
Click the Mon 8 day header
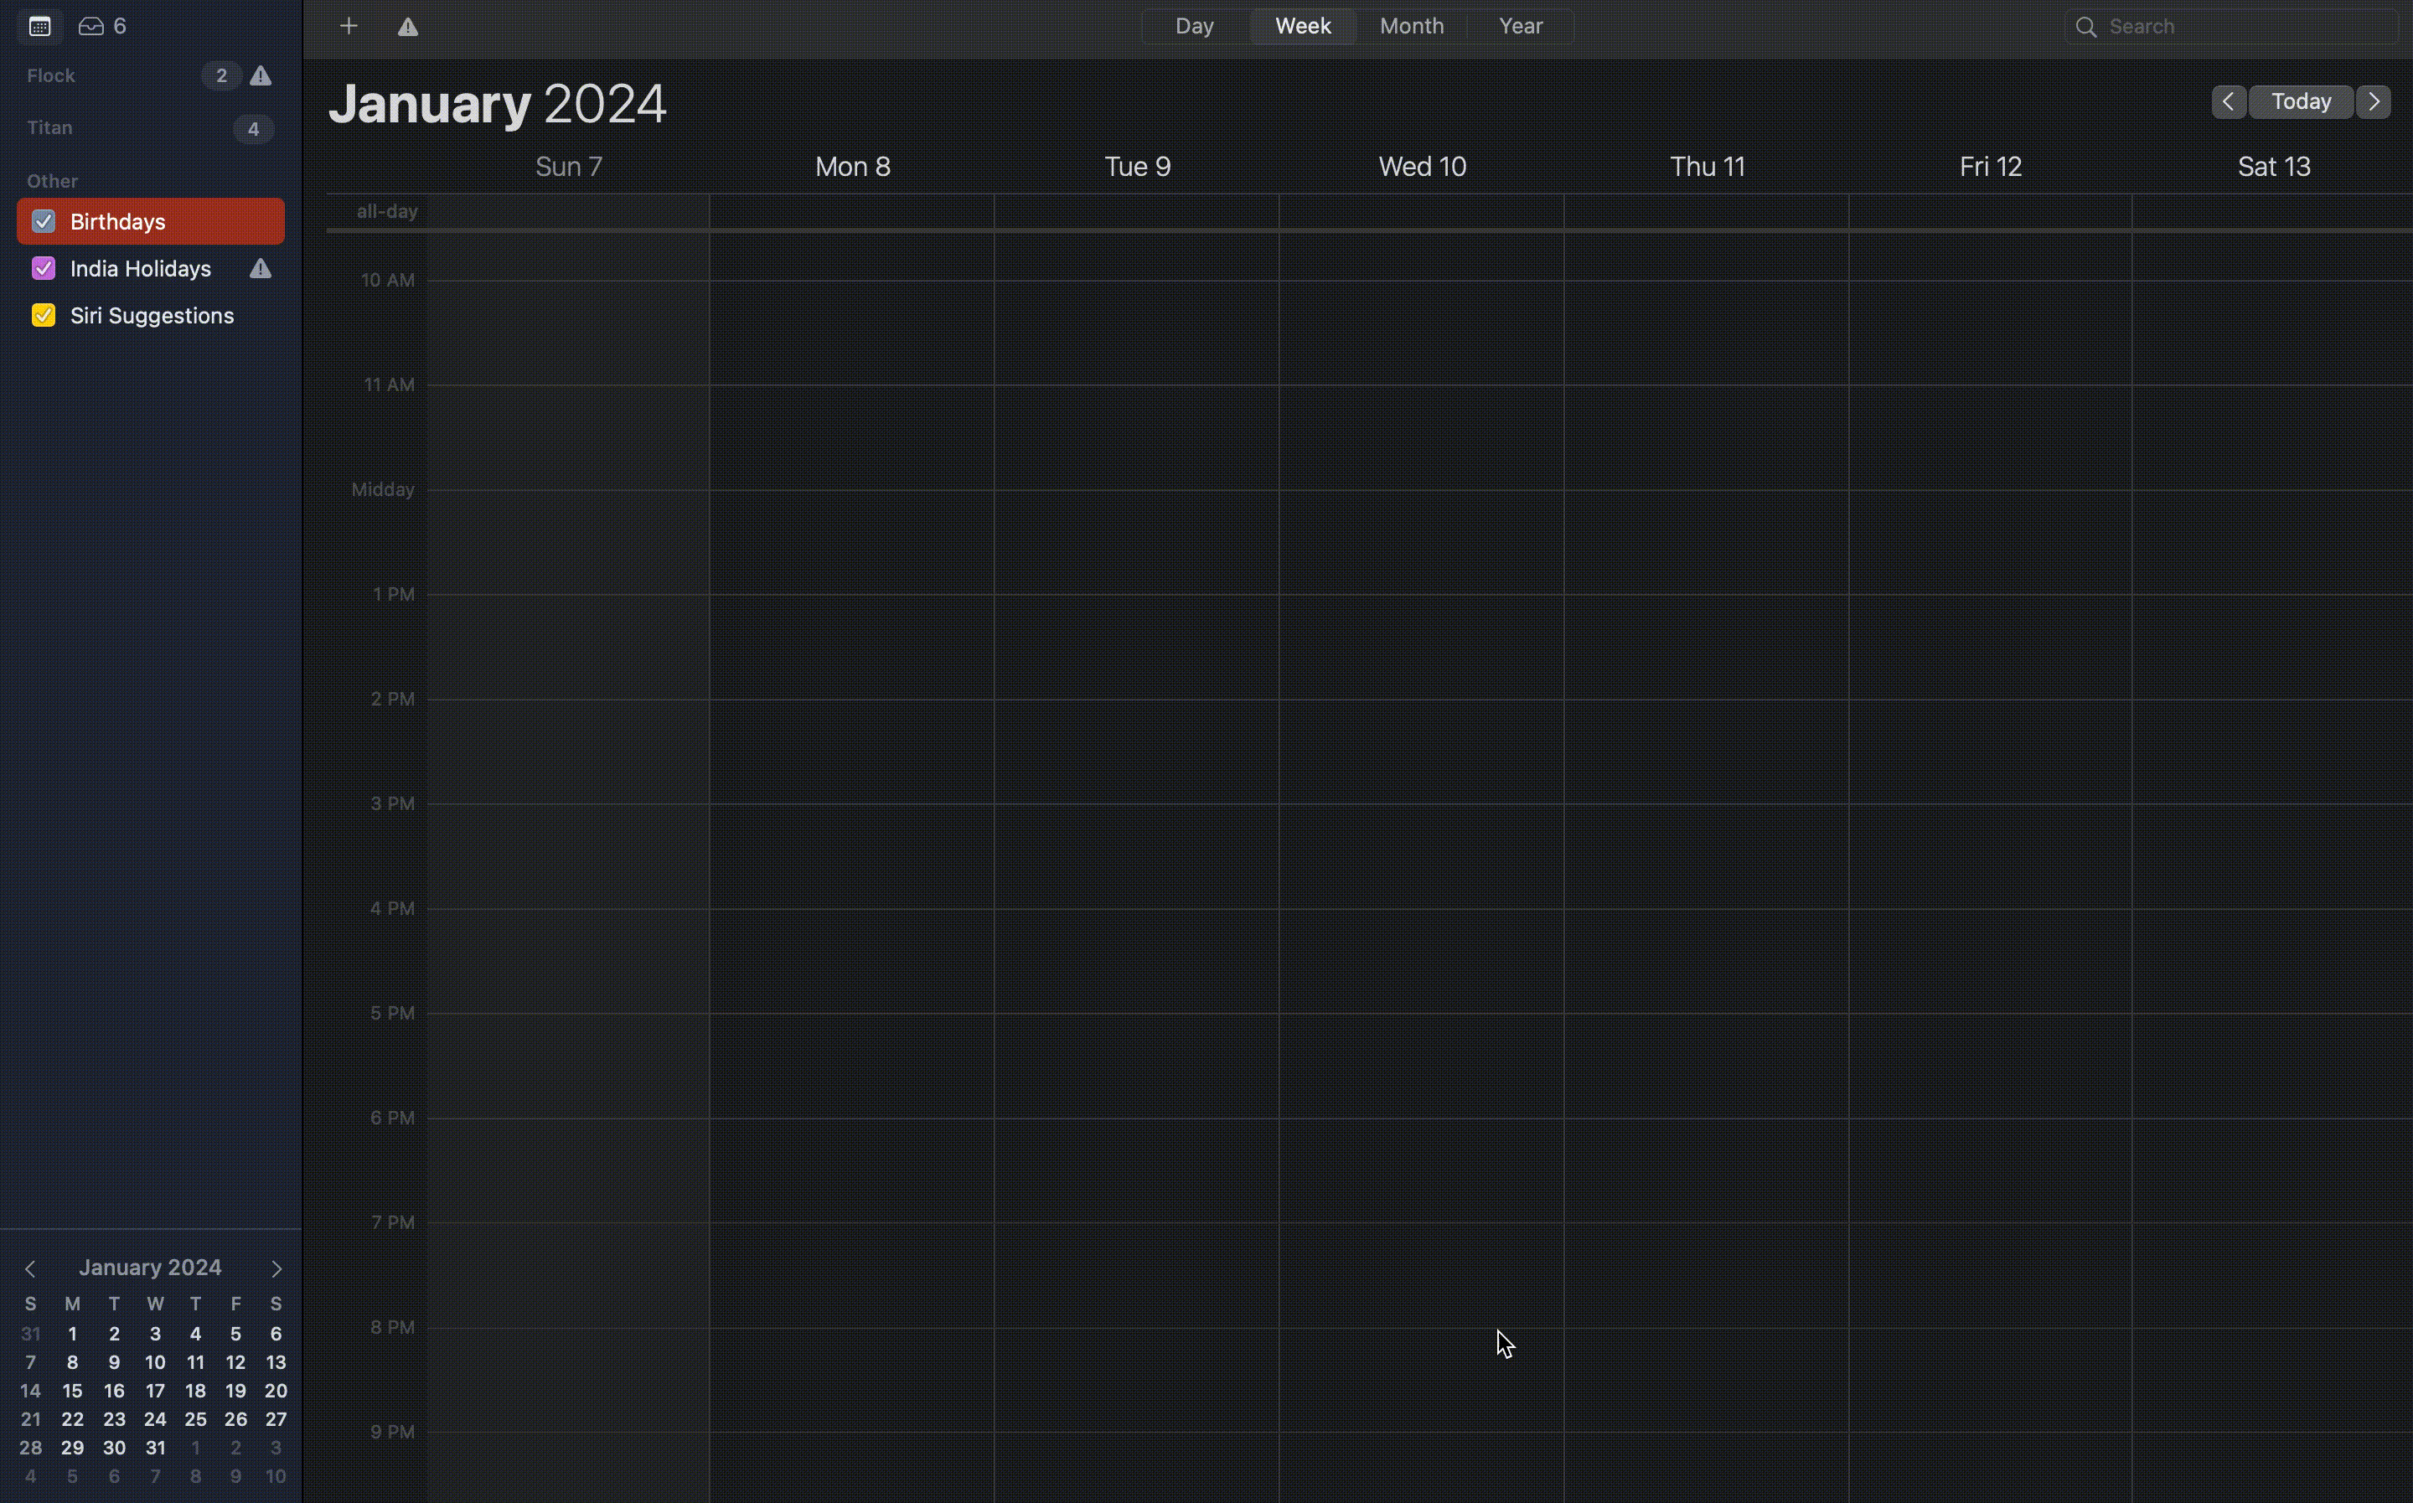(853, 166)
